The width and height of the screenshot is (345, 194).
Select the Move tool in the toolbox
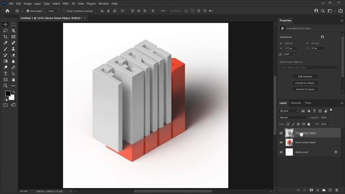tap(5, 24)
